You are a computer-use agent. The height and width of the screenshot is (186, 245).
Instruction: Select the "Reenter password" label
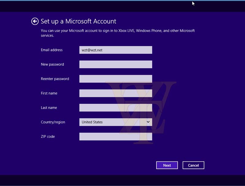(x=55, y=79)
